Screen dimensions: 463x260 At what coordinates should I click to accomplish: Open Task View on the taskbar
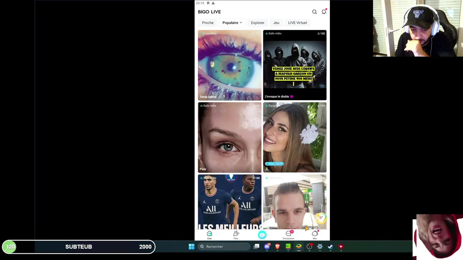[256, 247]
